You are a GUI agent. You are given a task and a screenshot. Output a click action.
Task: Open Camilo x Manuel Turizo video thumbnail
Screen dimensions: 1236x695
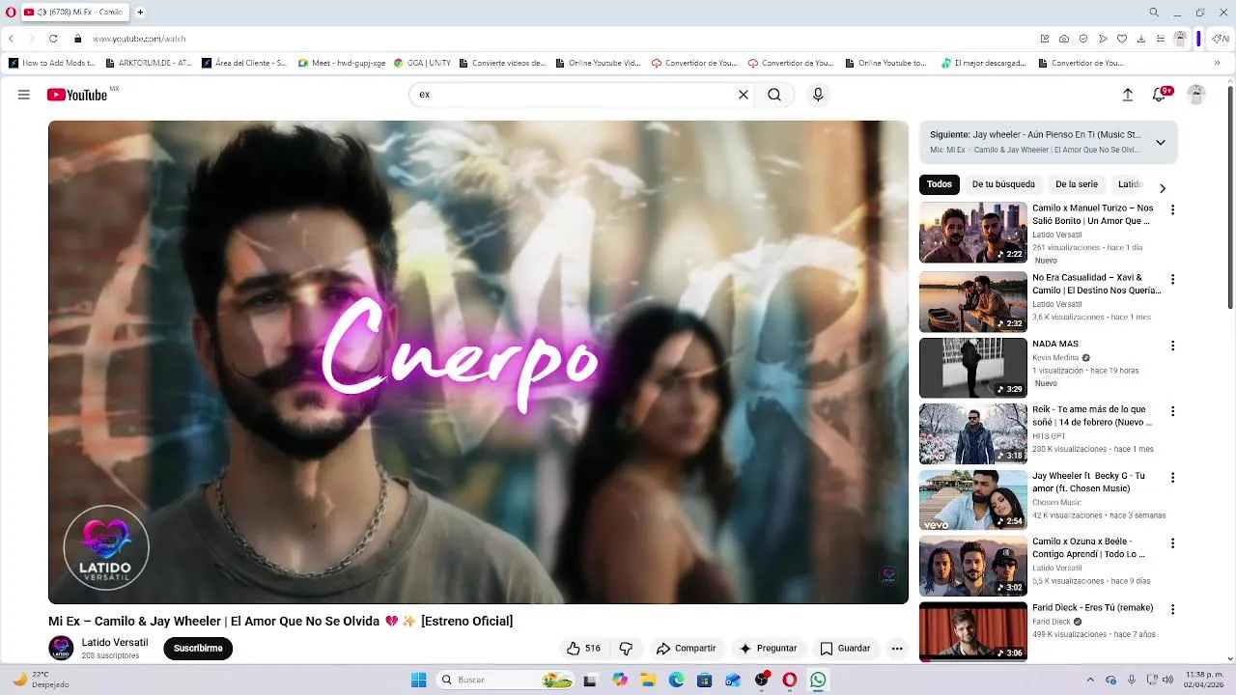(x=973, y=232)
